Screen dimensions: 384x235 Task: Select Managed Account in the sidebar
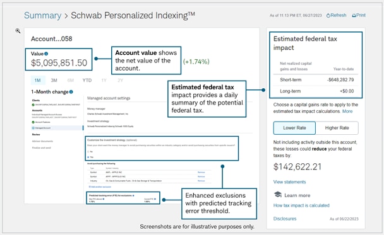[x=57, y=128]
